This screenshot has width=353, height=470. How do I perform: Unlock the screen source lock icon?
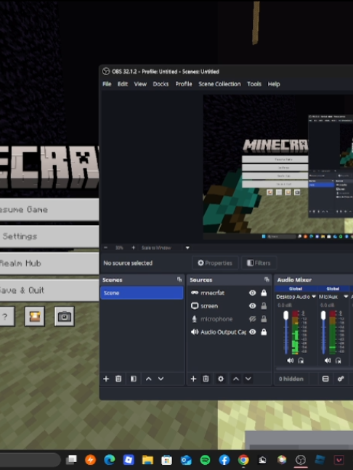(264, 306)
